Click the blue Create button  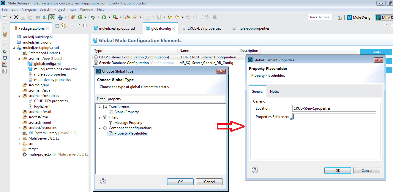click(x=376, y=52)
